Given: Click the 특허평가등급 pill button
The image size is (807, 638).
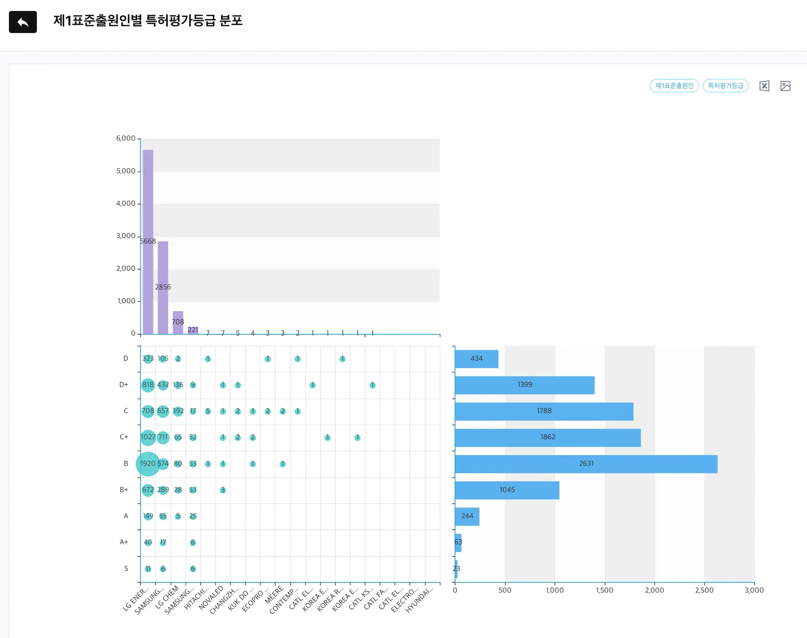Looking at the screenshot, I should 725,86.
